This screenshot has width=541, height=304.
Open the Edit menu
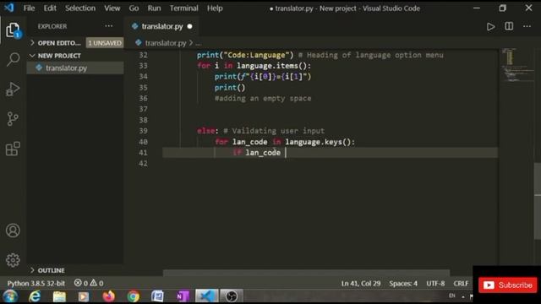pos(50,8)
